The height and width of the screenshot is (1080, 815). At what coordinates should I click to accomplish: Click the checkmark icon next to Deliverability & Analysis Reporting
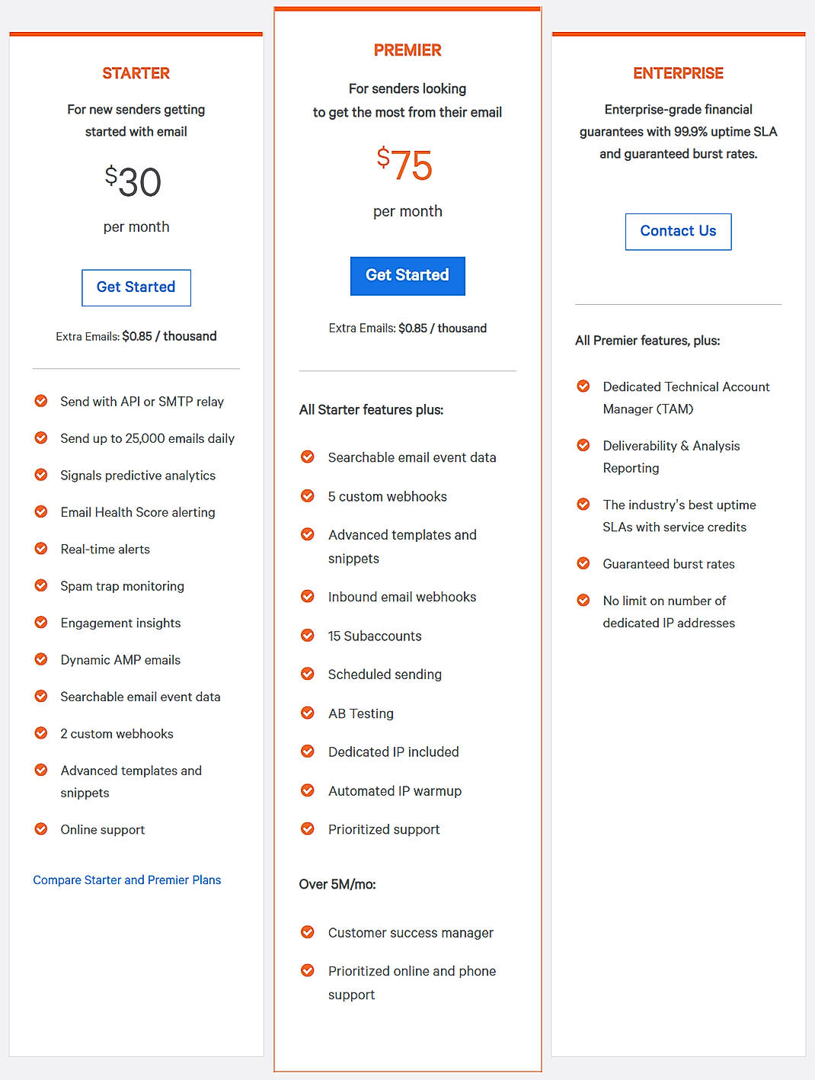[583, 445]
